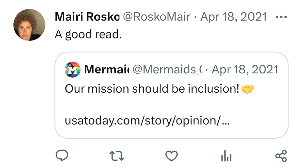Click the @Mermaids_ handle in quoted tweet
Viewport: 302px width, 168px height.
[x=167, y=69]
